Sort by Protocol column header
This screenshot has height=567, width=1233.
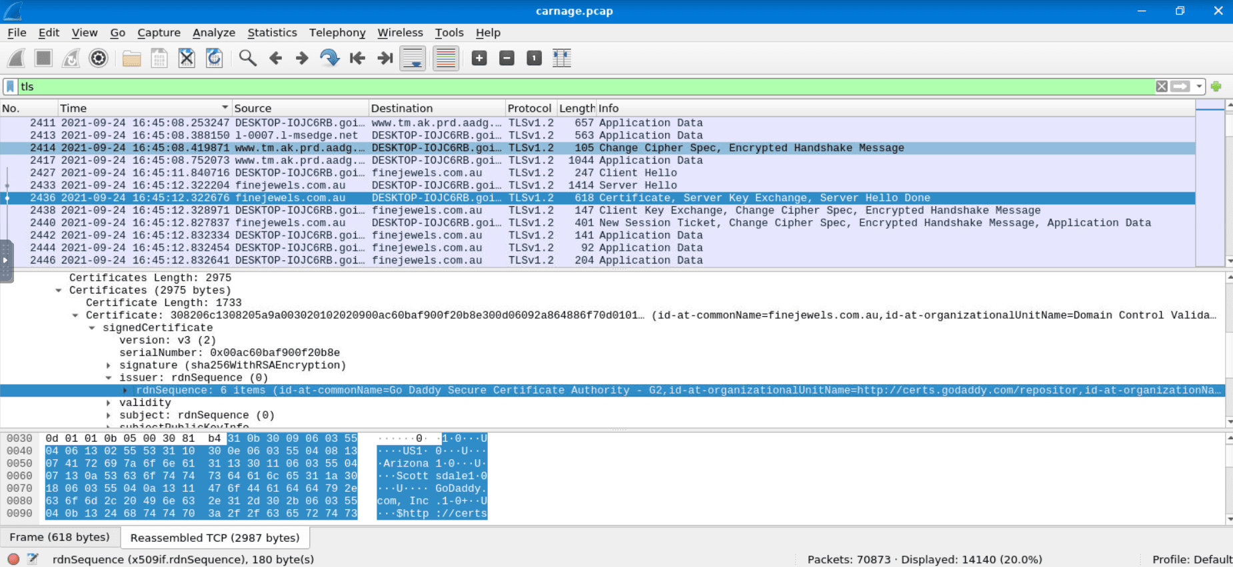[531, 108]
